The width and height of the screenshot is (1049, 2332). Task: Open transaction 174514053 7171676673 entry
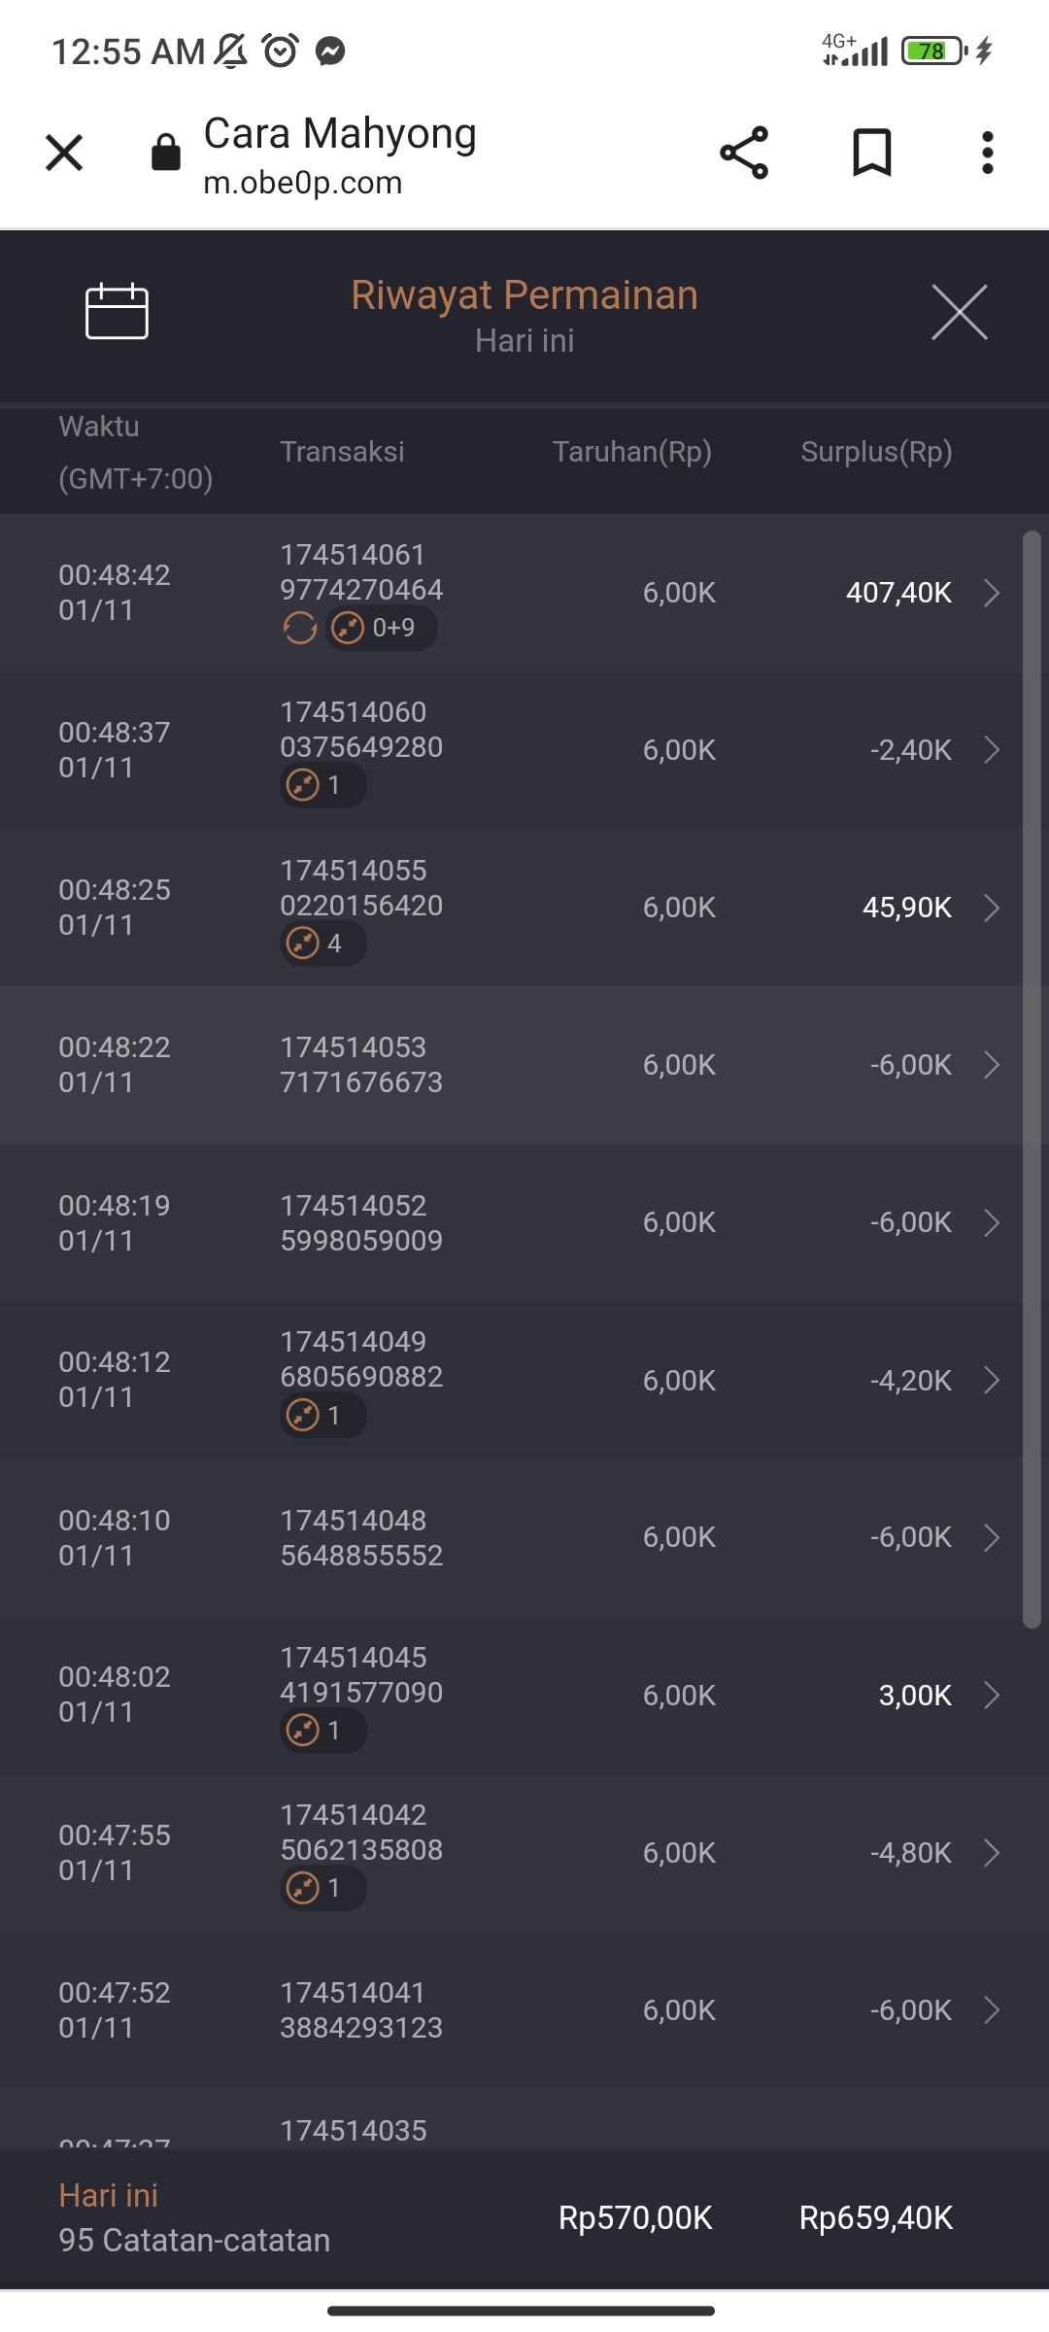click(361, 1065)
